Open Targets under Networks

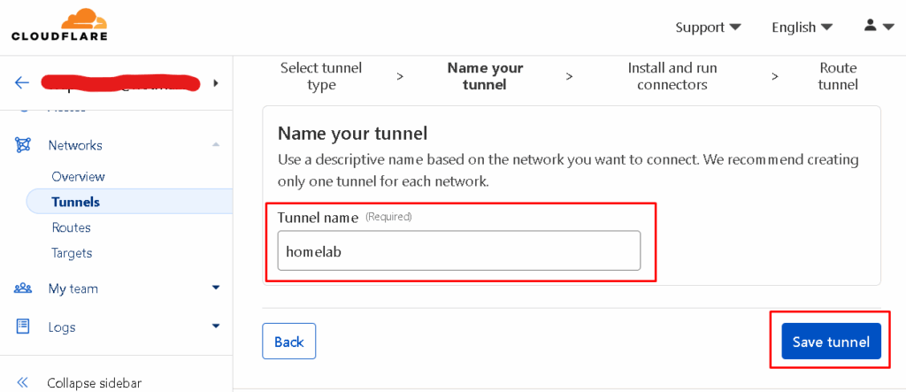[x=72, y=253]
